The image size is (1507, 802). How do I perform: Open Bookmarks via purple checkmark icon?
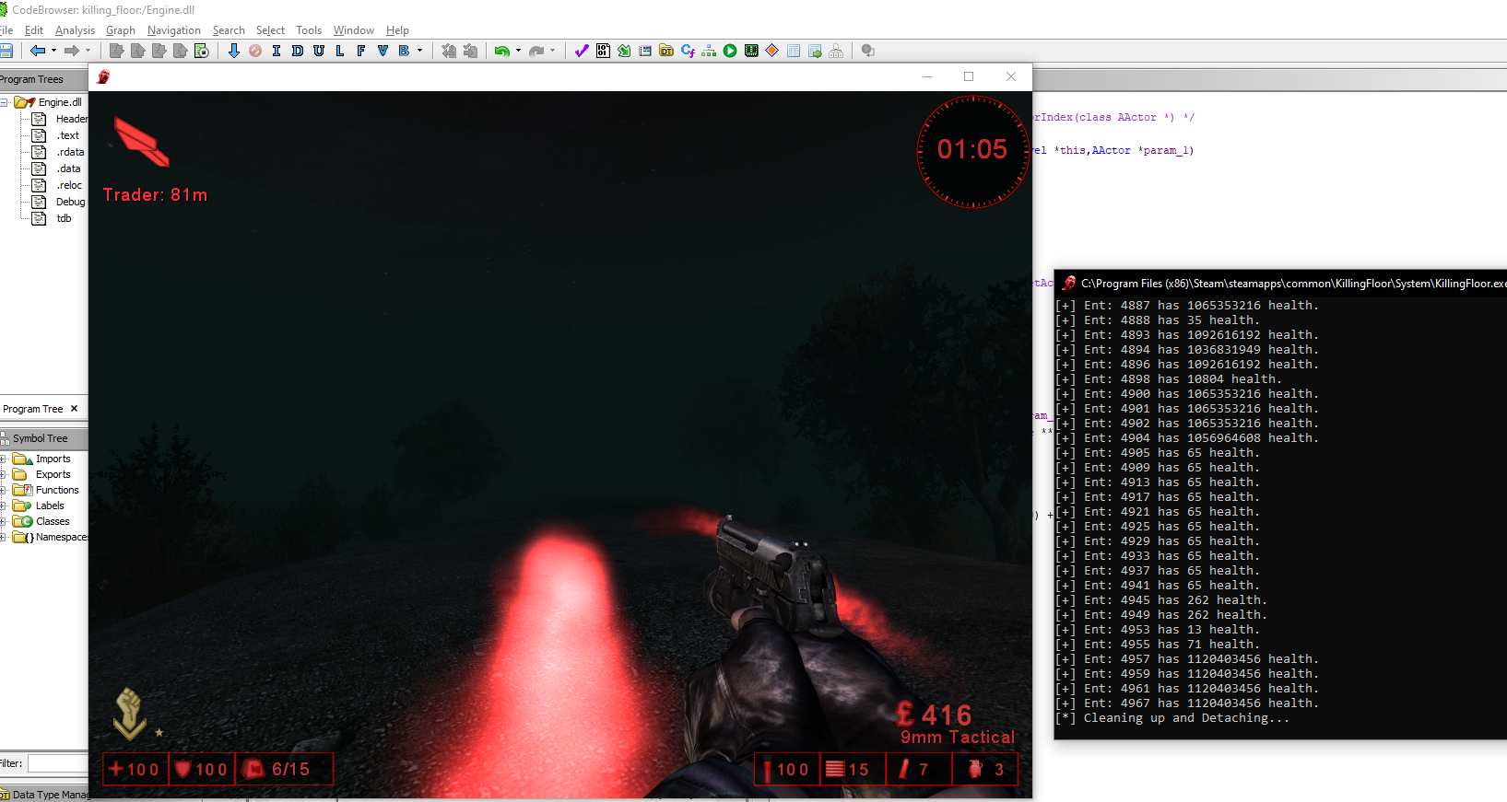coord(582,51)
